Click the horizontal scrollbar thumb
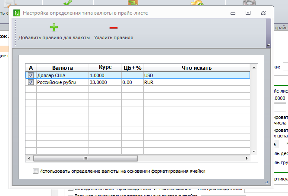This screenshot has height=196, width=288. pos(85,158)
